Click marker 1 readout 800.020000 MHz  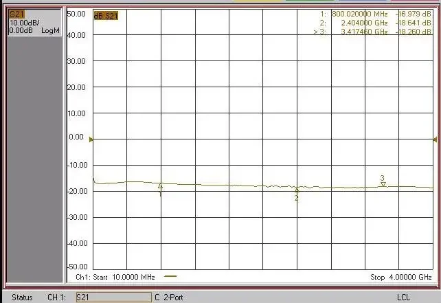tap(360, 14)
